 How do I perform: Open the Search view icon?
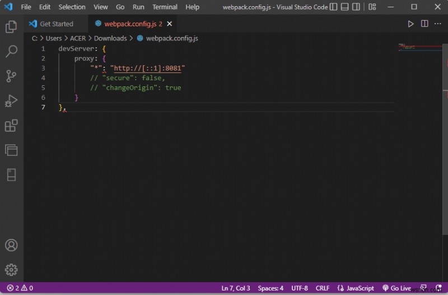(x=11, y=52)
